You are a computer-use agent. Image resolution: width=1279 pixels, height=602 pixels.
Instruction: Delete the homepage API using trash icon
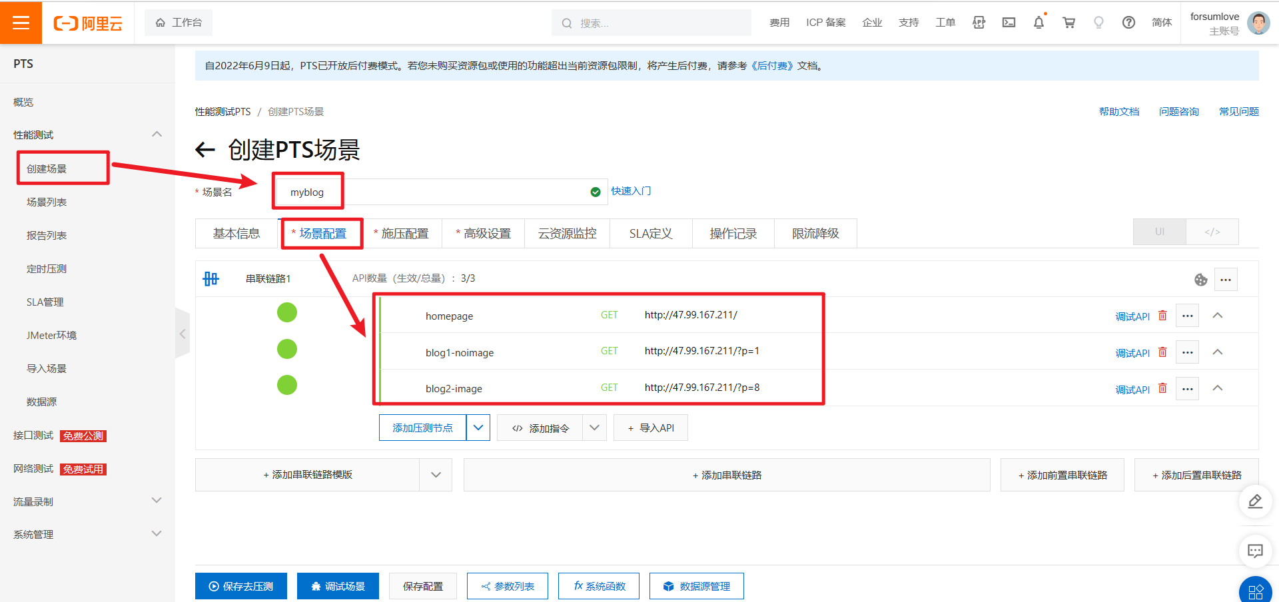coord(1163,316)
